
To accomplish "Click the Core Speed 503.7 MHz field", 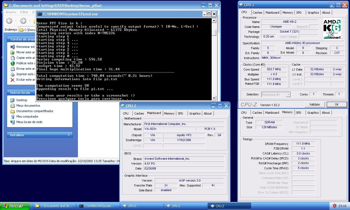I will [x=274, y=69].
